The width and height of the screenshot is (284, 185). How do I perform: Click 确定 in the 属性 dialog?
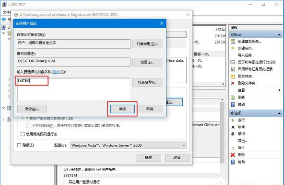tap(149, 158)
